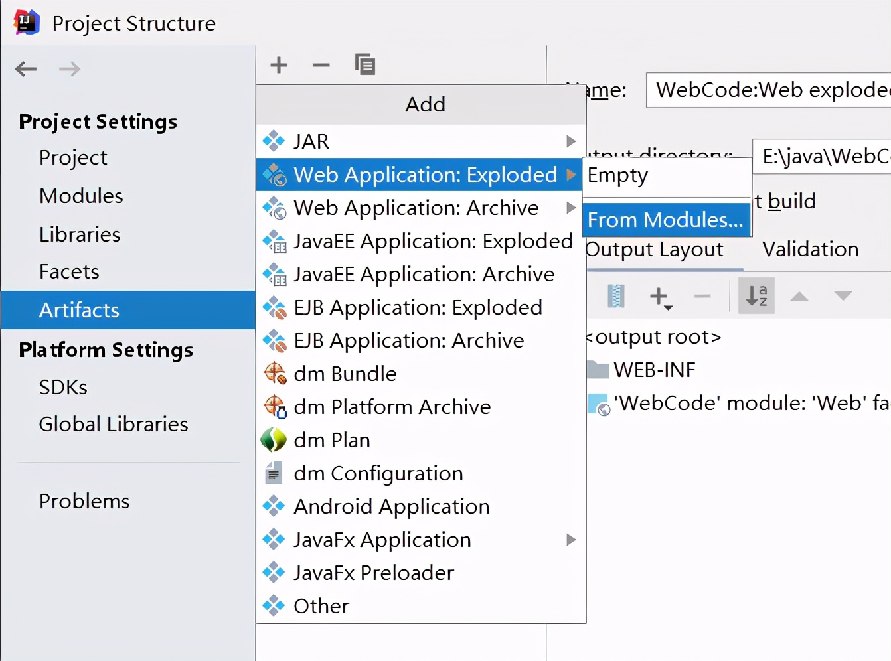Image resolution: width=891 pixels, height=661 pixels.
Task: Click the dm Bundle icon
Action: [275, 373]
